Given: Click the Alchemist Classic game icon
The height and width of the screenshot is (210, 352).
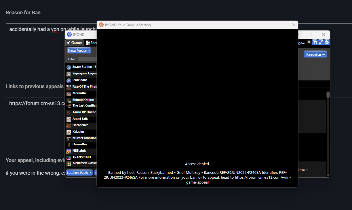Looking at the screenshot, I should pos(69,163).
